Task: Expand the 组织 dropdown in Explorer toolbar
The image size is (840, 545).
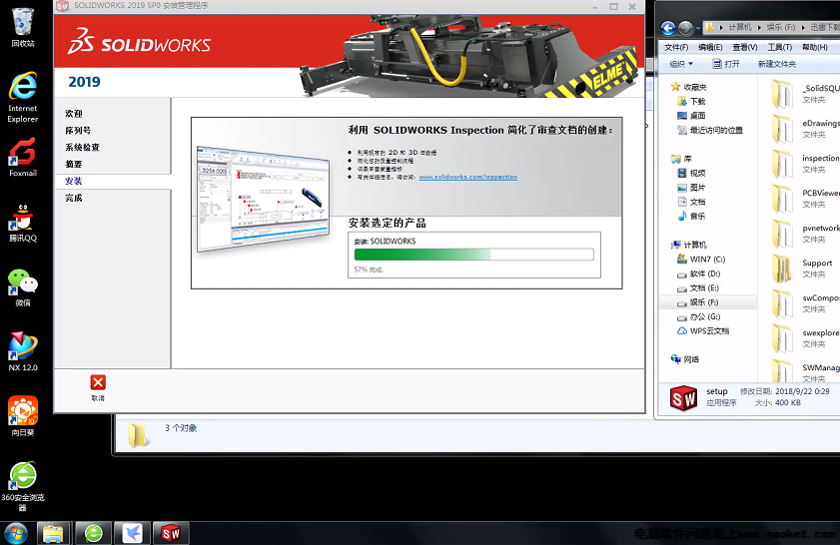Action: click(681, 64)
